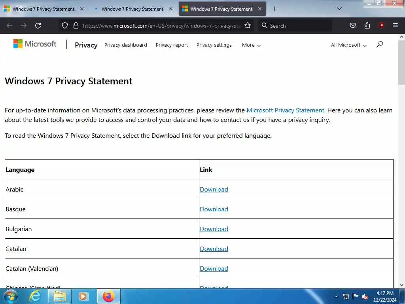Click the Privacy heading link

pyautogui.click(x=86, y=45)
